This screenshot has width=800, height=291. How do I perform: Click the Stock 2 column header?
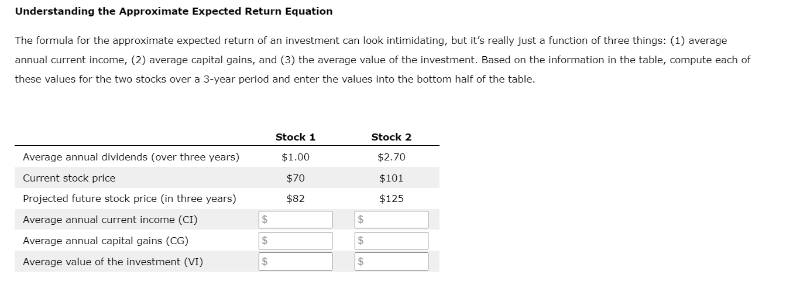coord(392,137)
